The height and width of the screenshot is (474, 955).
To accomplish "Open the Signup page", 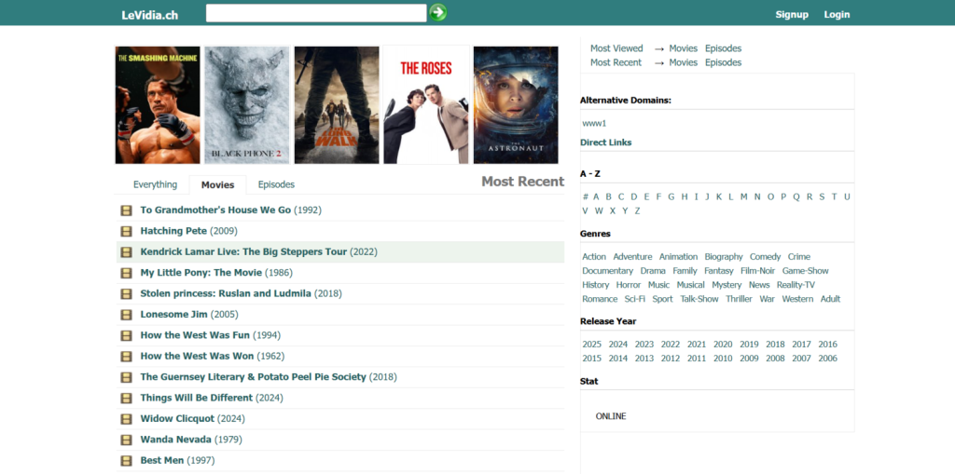I will click(792, 15).
